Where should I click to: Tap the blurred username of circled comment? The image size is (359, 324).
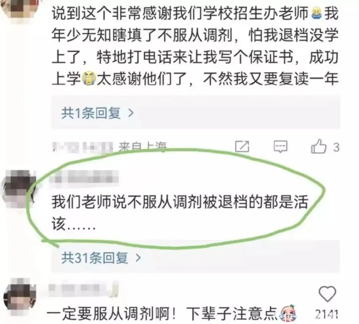[x=83, y=179]
